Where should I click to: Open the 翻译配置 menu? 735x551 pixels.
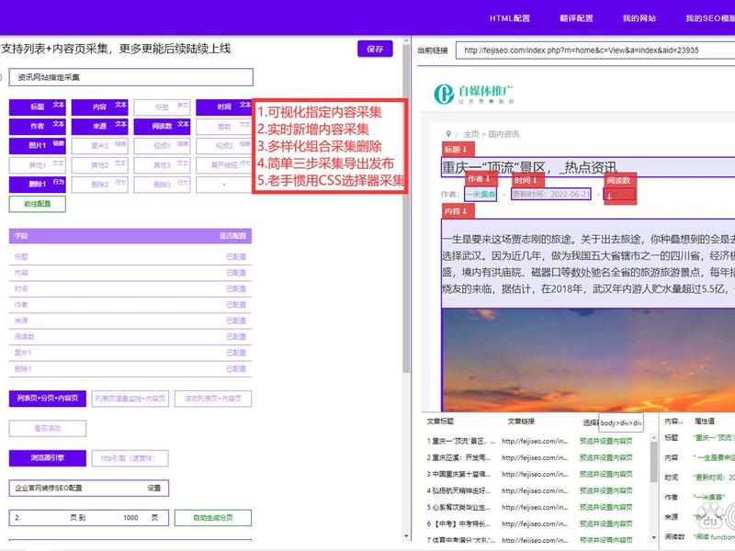[x=576, y=18]
